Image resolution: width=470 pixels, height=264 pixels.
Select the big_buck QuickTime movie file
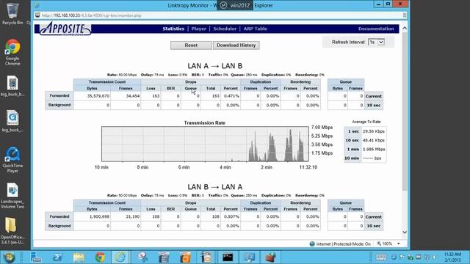pos(12,122)
